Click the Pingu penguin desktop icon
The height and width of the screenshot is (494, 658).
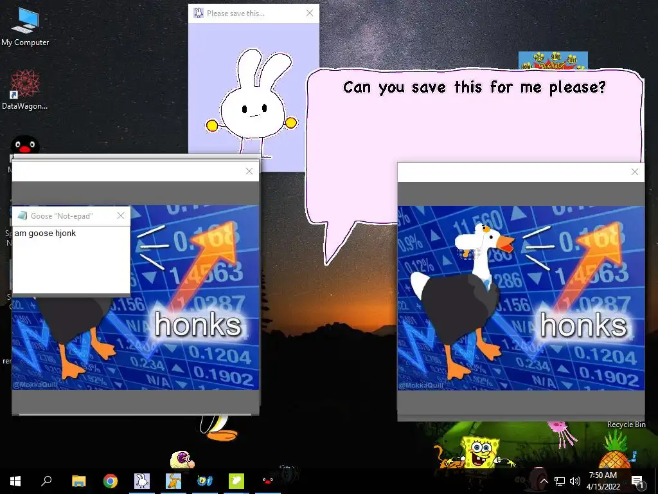(25, 145)
